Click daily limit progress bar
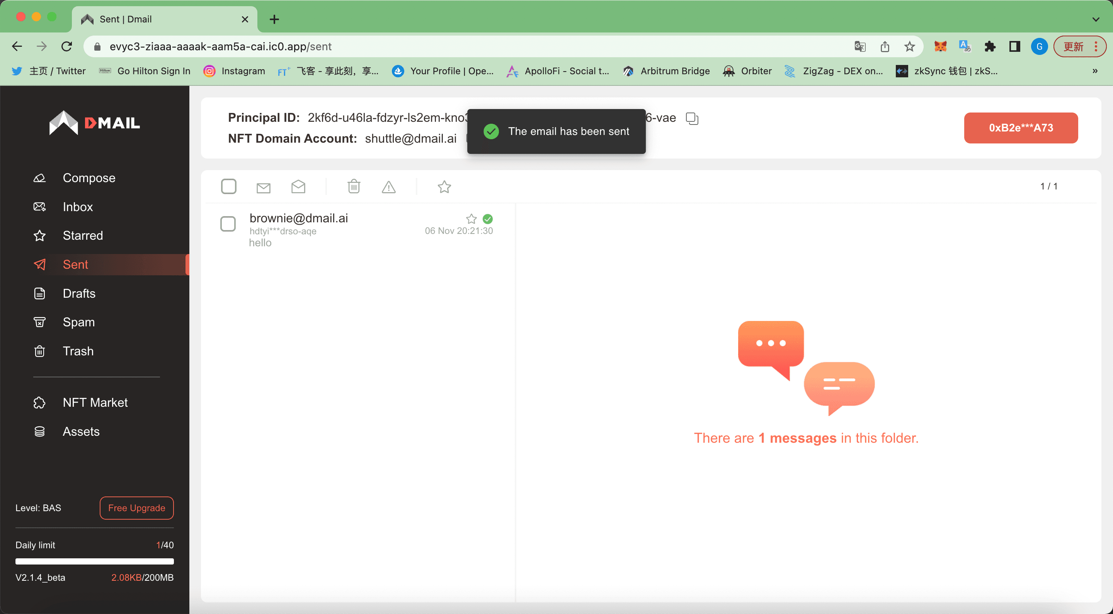 [94, 561]
